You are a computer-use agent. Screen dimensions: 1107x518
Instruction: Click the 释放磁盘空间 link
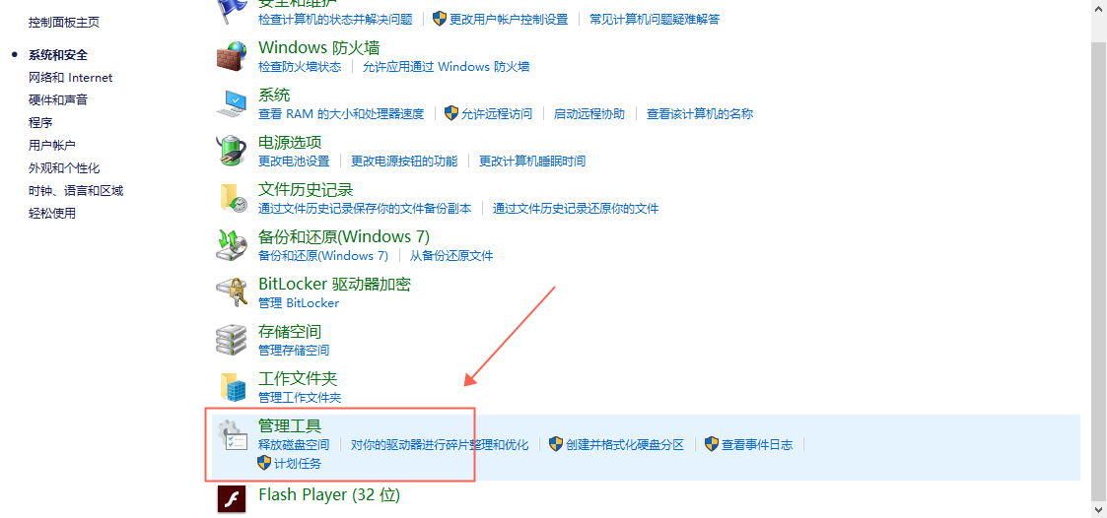pyautogui.click(x=294, y=444)
